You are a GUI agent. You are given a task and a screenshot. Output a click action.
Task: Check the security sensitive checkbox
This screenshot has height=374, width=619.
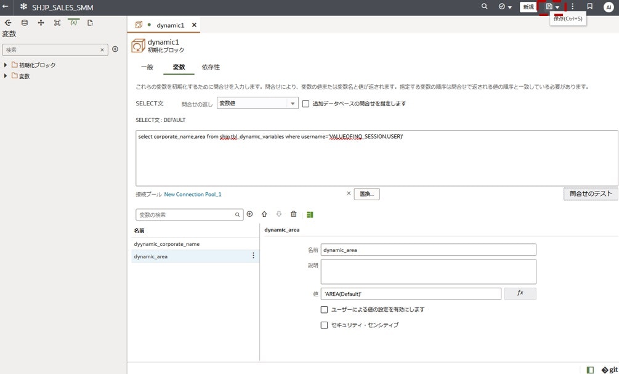pyautogui.click(x=324, y=325)
